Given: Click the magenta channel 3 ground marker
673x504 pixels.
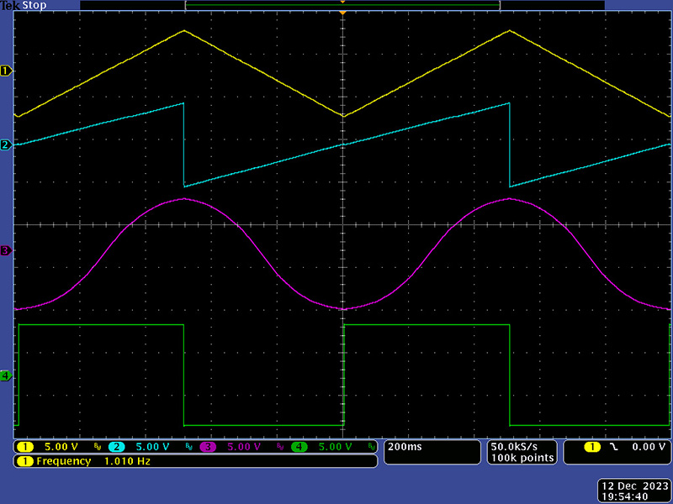Looking at the screenshot, I should click(x=6, y=250).
